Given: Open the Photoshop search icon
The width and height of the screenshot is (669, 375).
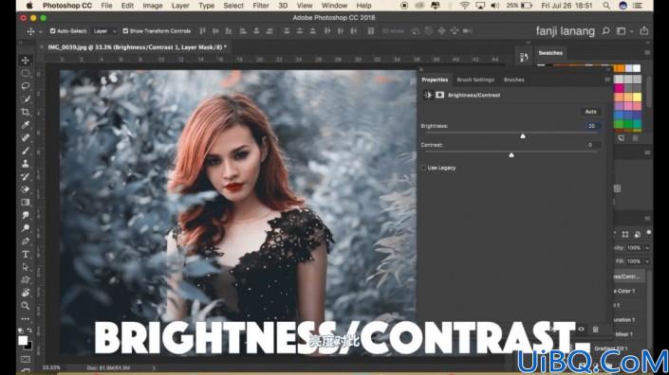Looking at the screenshot, I should pos(605,31).
